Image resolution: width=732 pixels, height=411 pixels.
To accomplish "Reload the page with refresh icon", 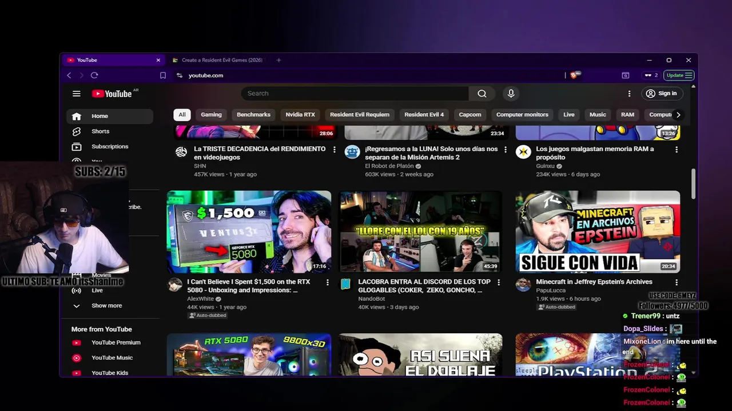I will click(94, 75).
